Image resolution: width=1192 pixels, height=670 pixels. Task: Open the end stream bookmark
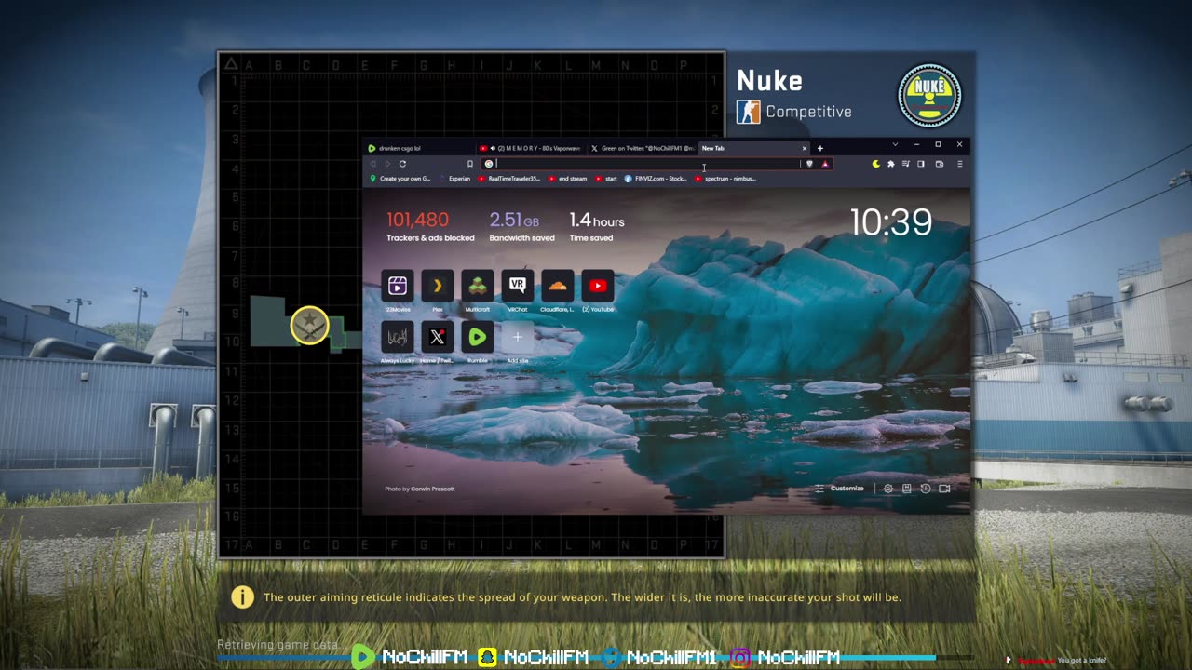pyautogui.click(x=568, y=179)
